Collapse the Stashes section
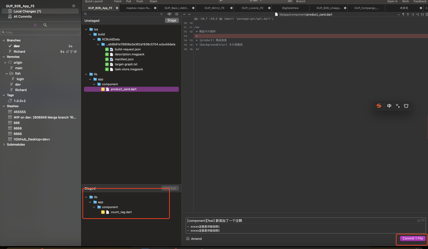The width and height of the screenshot is (428, 249). (4, 106)
